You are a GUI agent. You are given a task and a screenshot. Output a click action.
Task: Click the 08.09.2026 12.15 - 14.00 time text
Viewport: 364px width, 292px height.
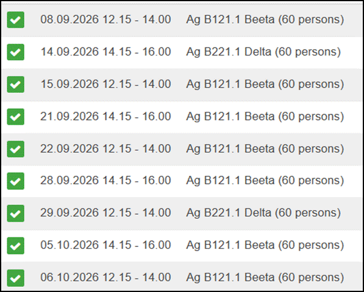point(105,19)
